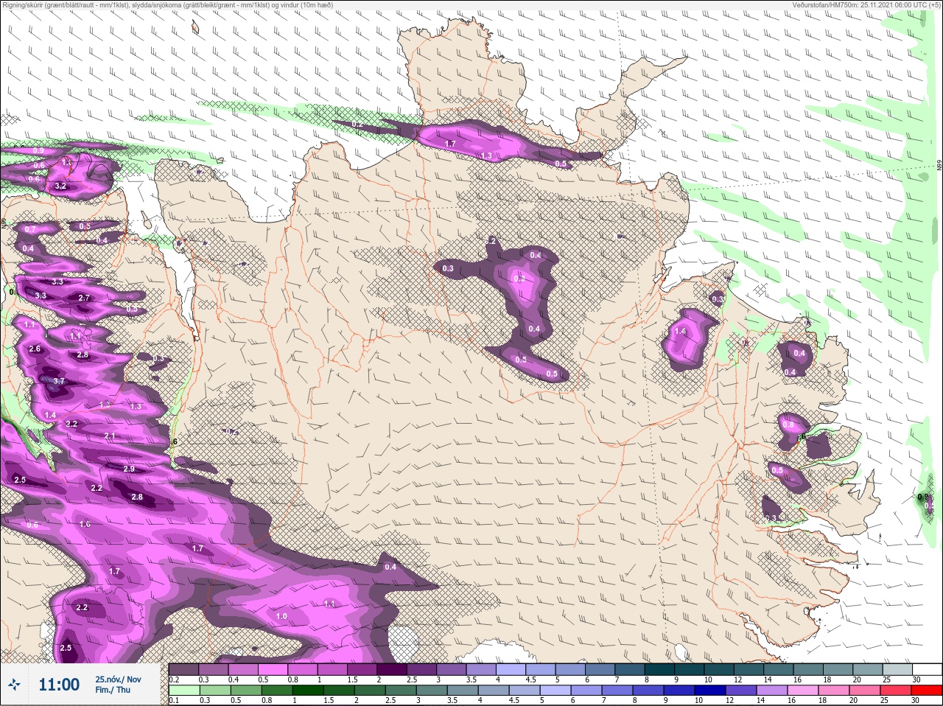Viewport: 943px width, 706px height.
Task: Select the pale green lower legend swatch at 0.1
Action: [x=183, y=691]
